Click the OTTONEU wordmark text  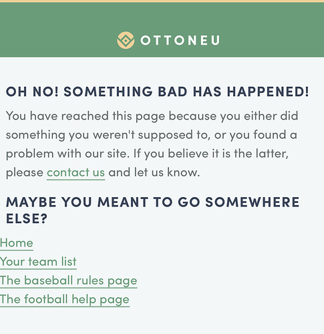[180, 40]
